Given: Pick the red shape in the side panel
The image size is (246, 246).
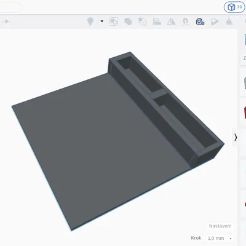Looking at the screenshot, I should pyautogui.click(x=245, y=113).
